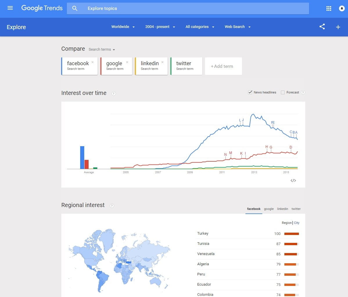The height and width of the screenshot is (297, 348).
Task: Select the Region view option
Action: pyautogui.click(x=287, y=223)
